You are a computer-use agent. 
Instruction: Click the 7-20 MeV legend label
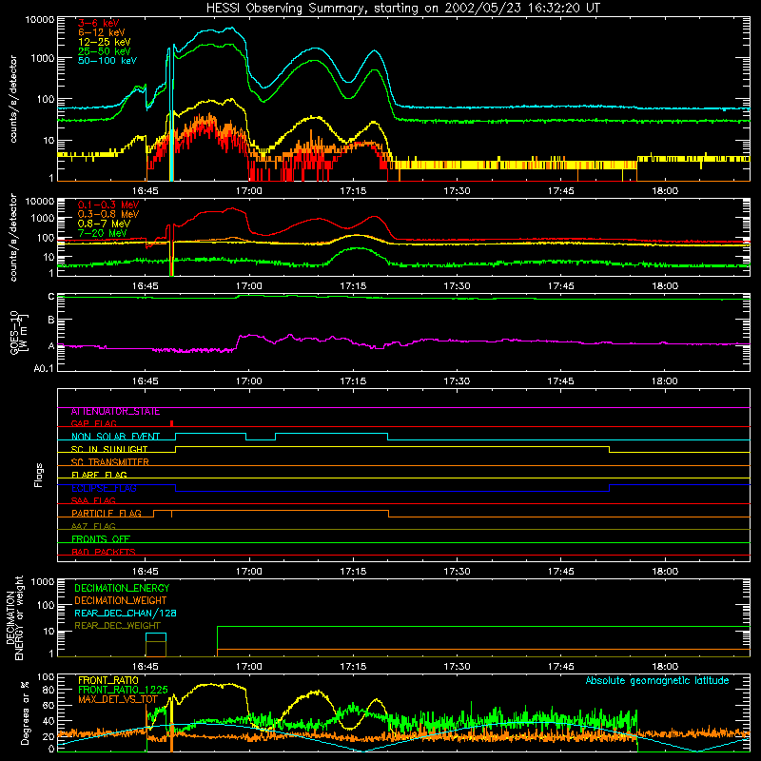[x=102, y=233]
